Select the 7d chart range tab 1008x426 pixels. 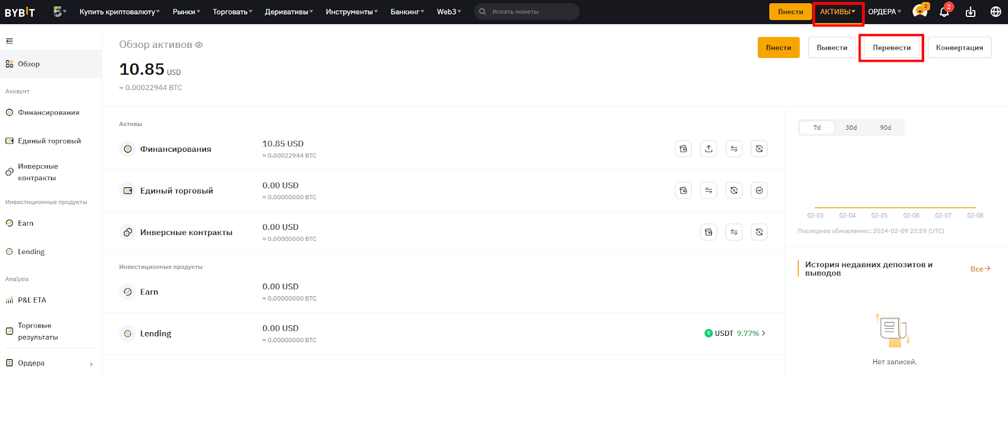817,128
